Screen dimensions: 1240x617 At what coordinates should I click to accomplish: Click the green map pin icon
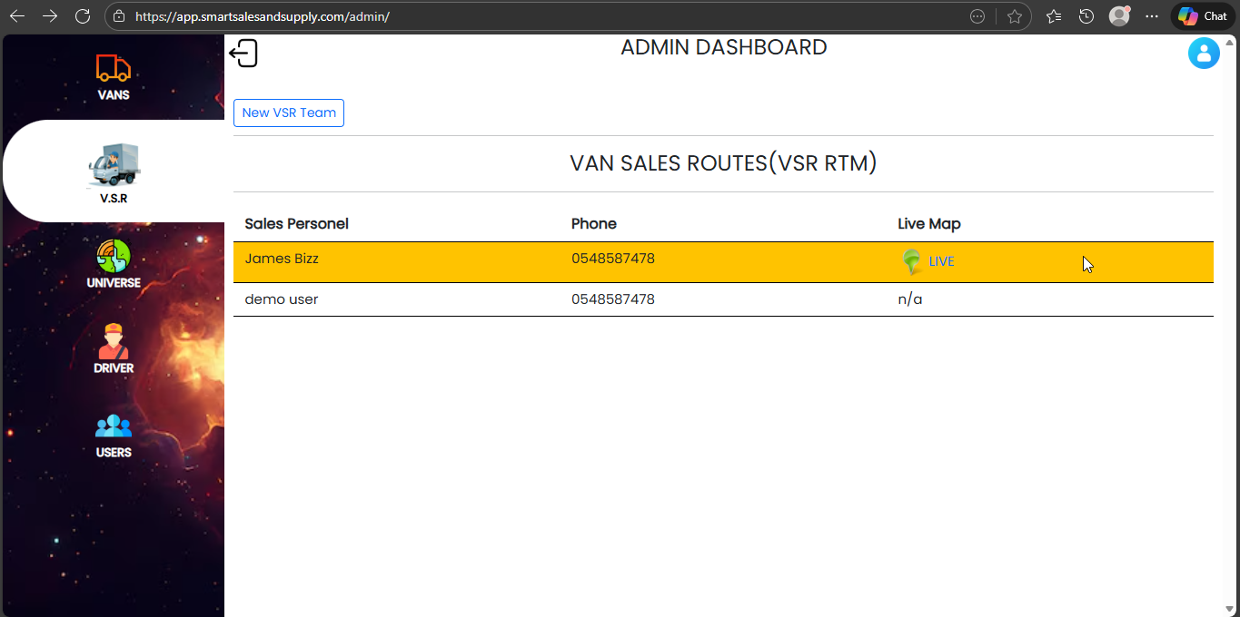(x=911, y=262)
